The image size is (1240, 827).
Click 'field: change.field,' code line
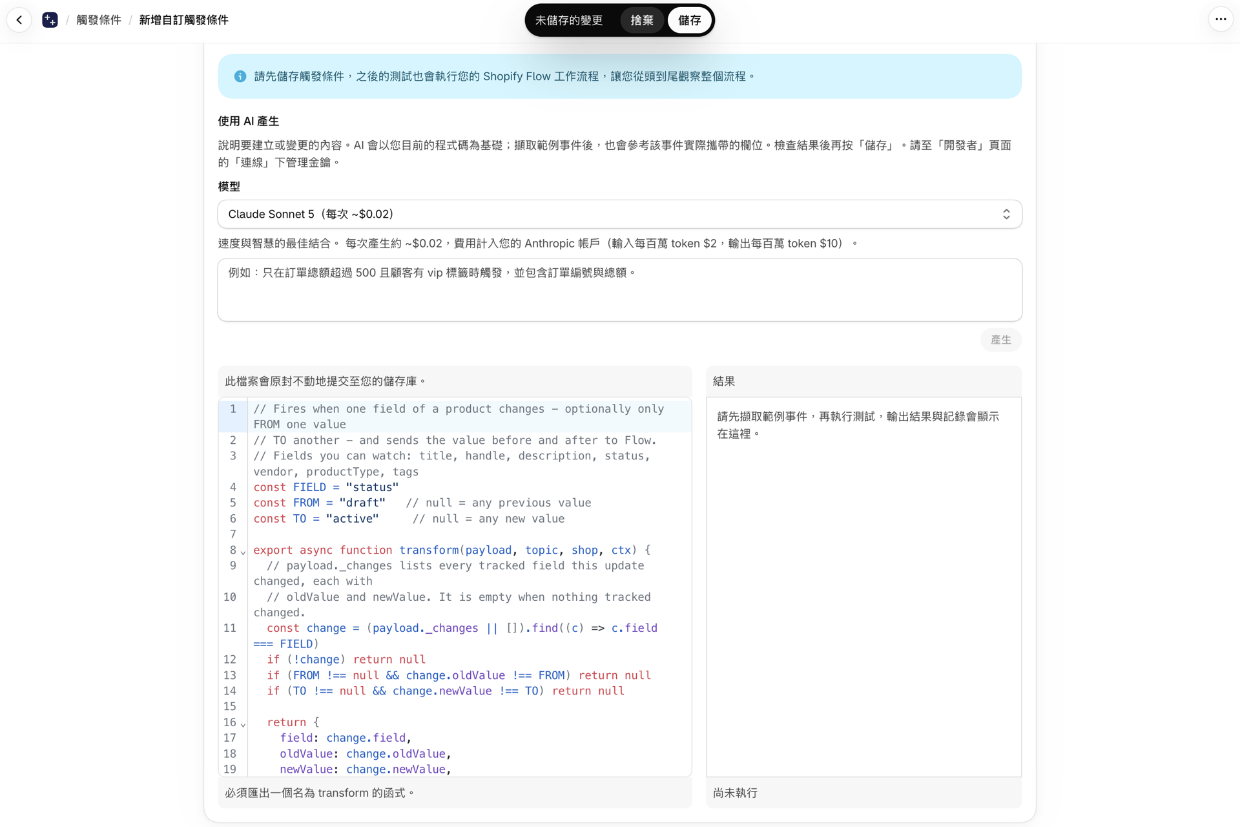[346, 738]
